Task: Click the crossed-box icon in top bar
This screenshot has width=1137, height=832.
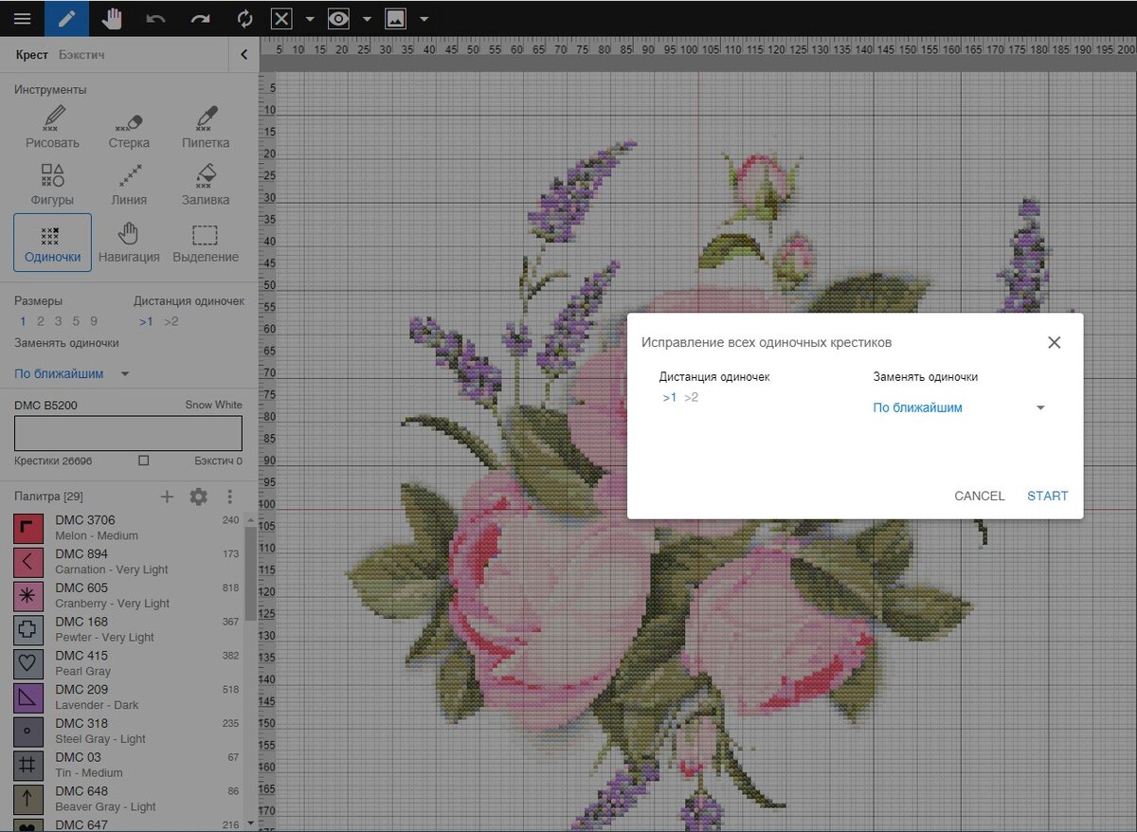Action: pyautogui.click(x=281, y=18)
